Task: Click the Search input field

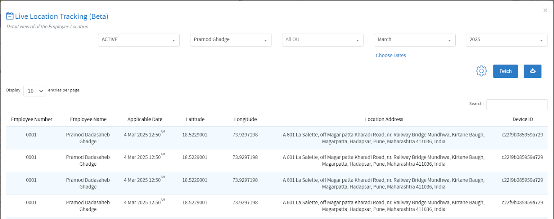Action: (517, 104)
